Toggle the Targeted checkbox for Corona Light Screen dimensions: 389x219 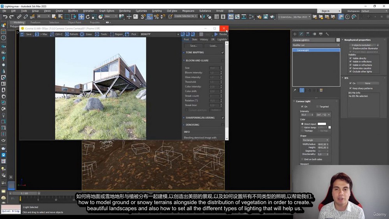tap(317, 107)
